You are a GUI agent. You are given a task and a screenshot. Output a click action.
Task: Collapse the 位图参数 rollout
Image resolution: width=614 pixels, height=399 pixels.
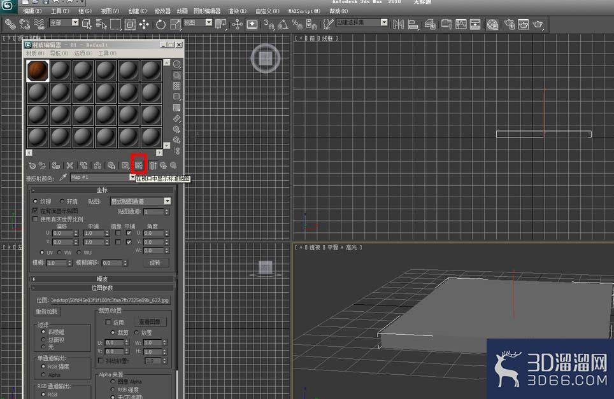[102, 288]
